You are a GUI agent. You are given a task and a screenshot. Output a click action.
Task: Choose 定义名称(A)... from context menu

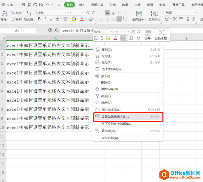pos(129,138)
